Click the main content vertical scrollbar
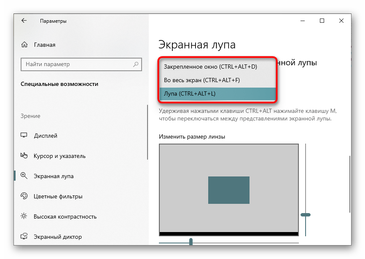This screenshot has height=259, width=365. [x=350, y=184]
